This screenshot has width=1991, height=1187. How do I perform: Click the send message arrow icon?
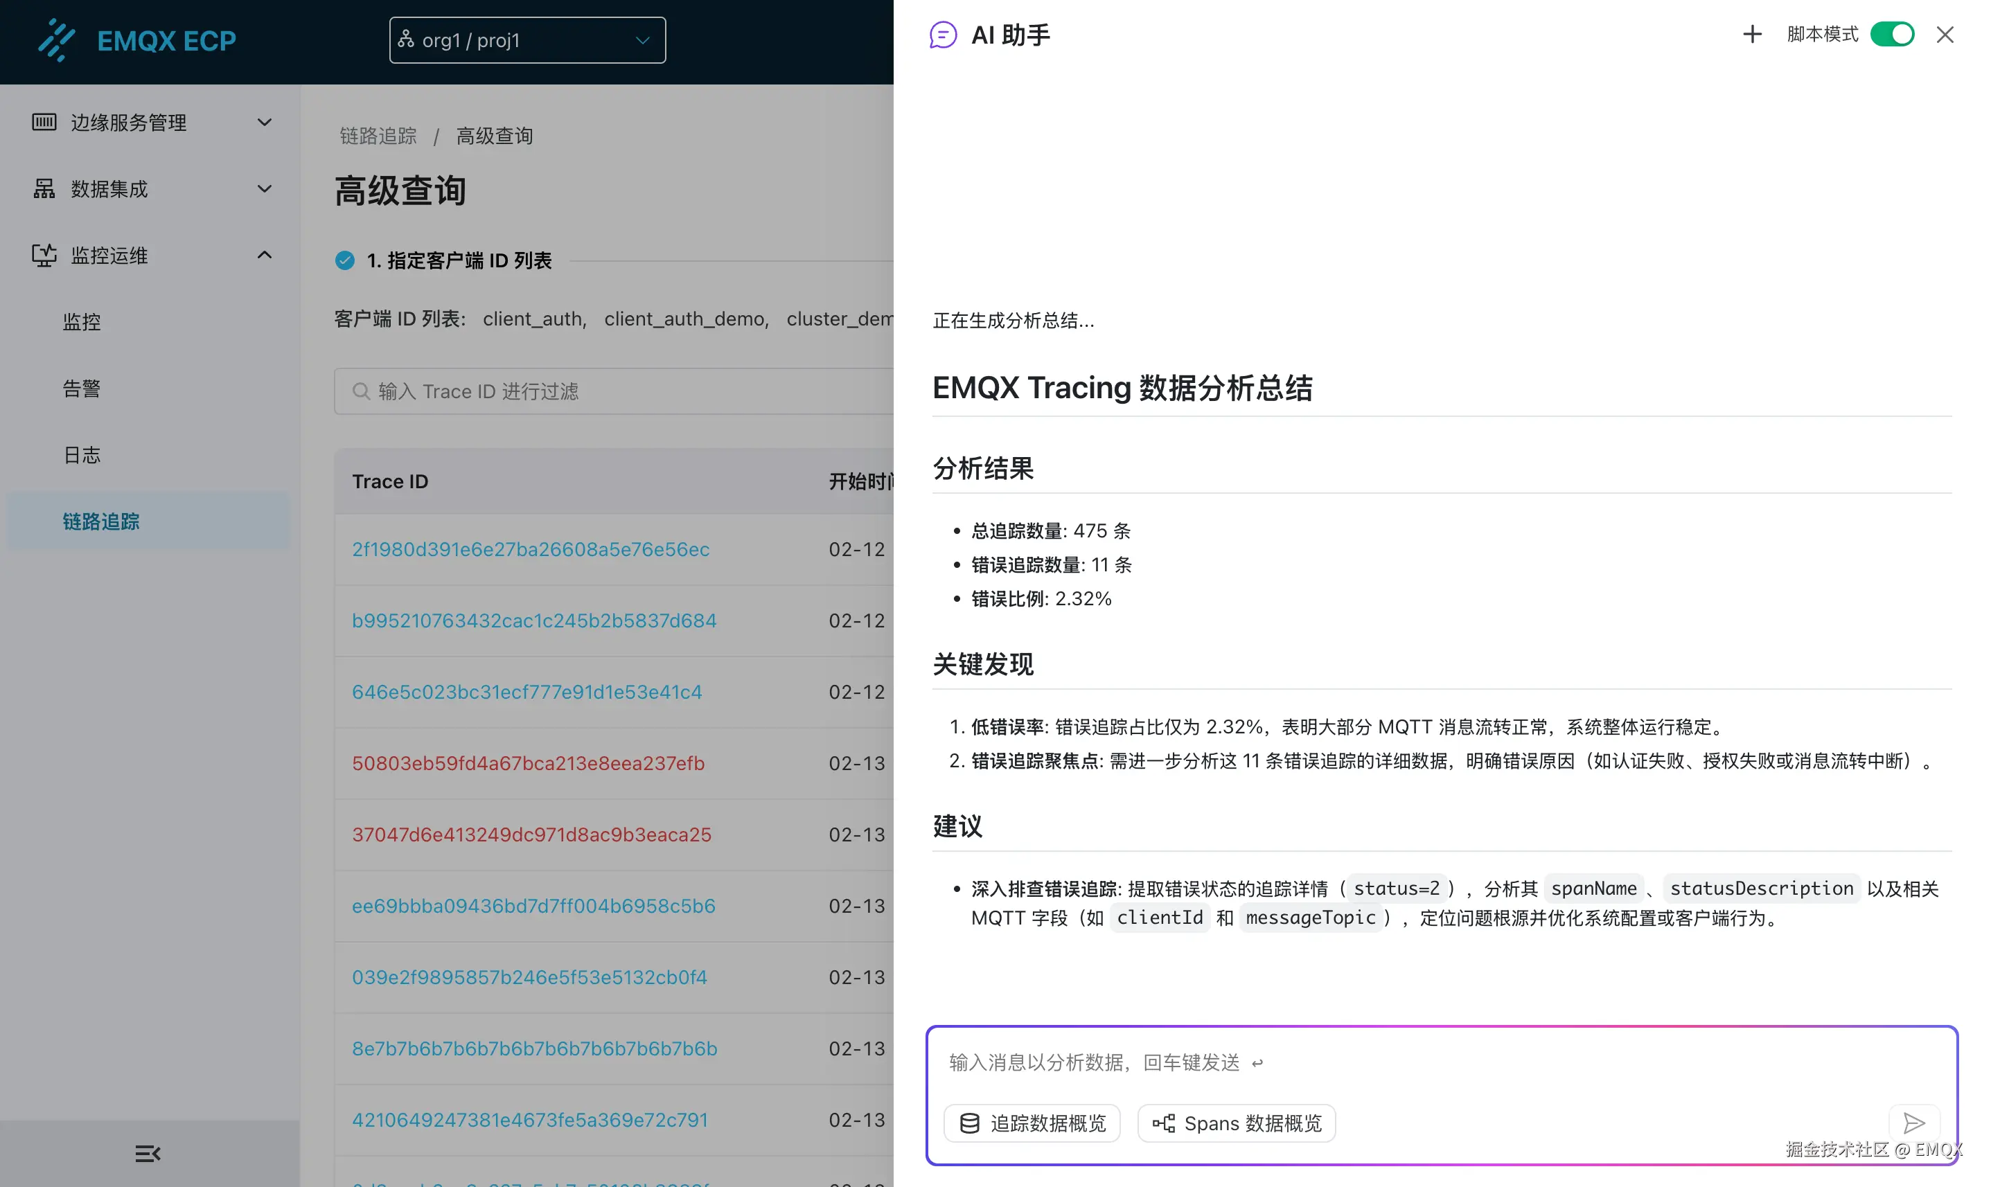(1913, 1123)
